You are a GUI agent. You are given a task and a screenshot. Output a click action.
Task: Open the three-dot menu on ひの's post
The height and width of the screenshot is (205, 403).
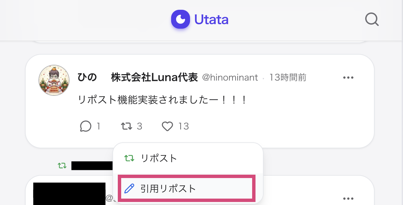tap(348, 77)
